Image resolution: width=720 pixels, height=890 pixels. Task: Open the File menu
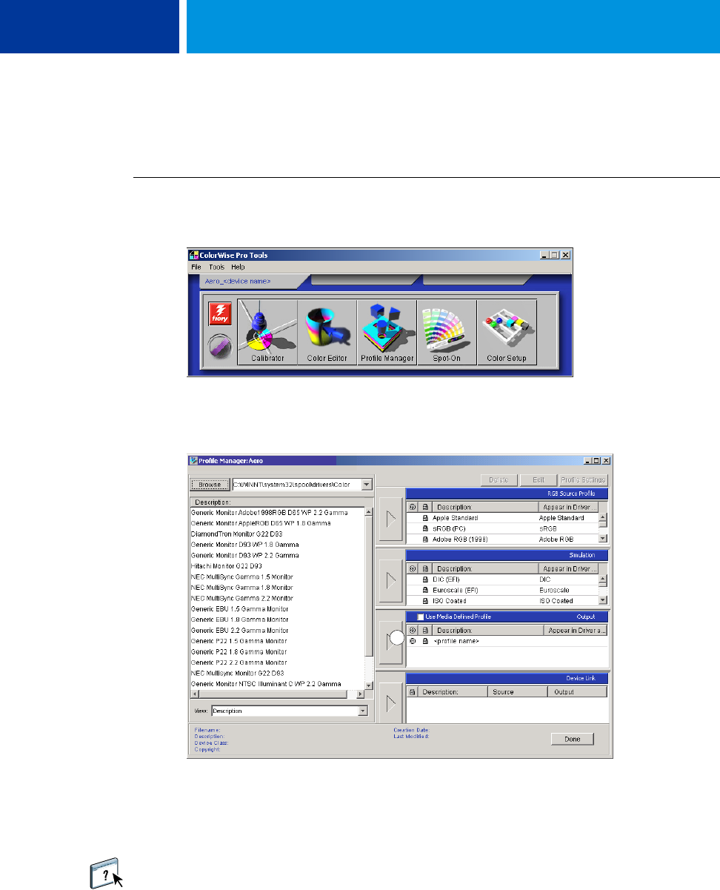tap(196, 267)
